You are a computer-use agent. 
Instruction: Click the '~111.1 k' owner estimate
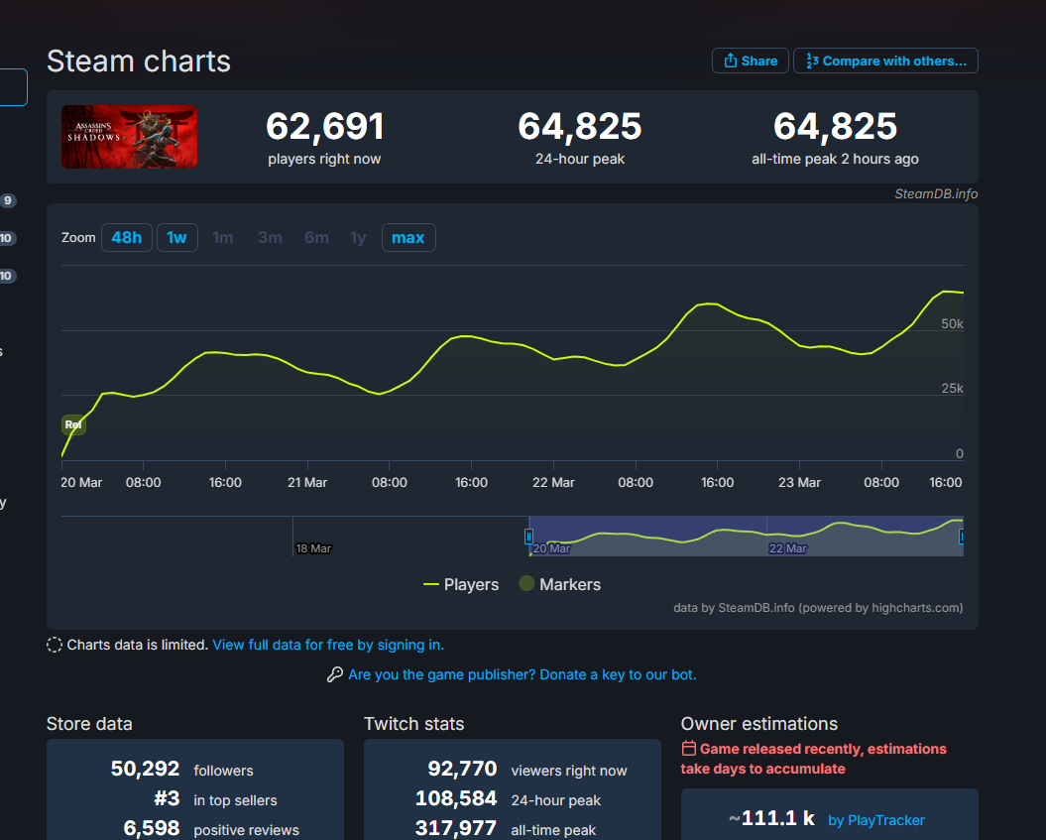(x=771, y=818)
